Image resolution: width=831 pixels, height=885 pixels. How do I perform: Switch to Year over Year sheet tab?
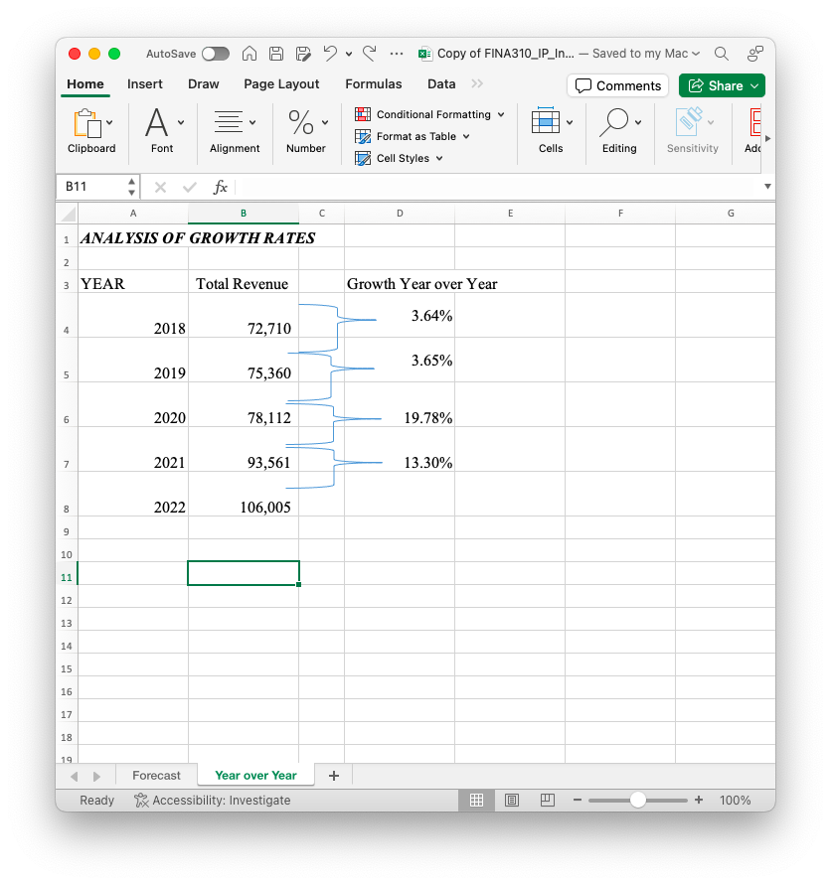(255, 776)
